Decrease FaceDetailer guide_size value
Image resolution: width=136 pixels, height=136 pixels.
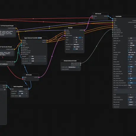click(129, 38)
